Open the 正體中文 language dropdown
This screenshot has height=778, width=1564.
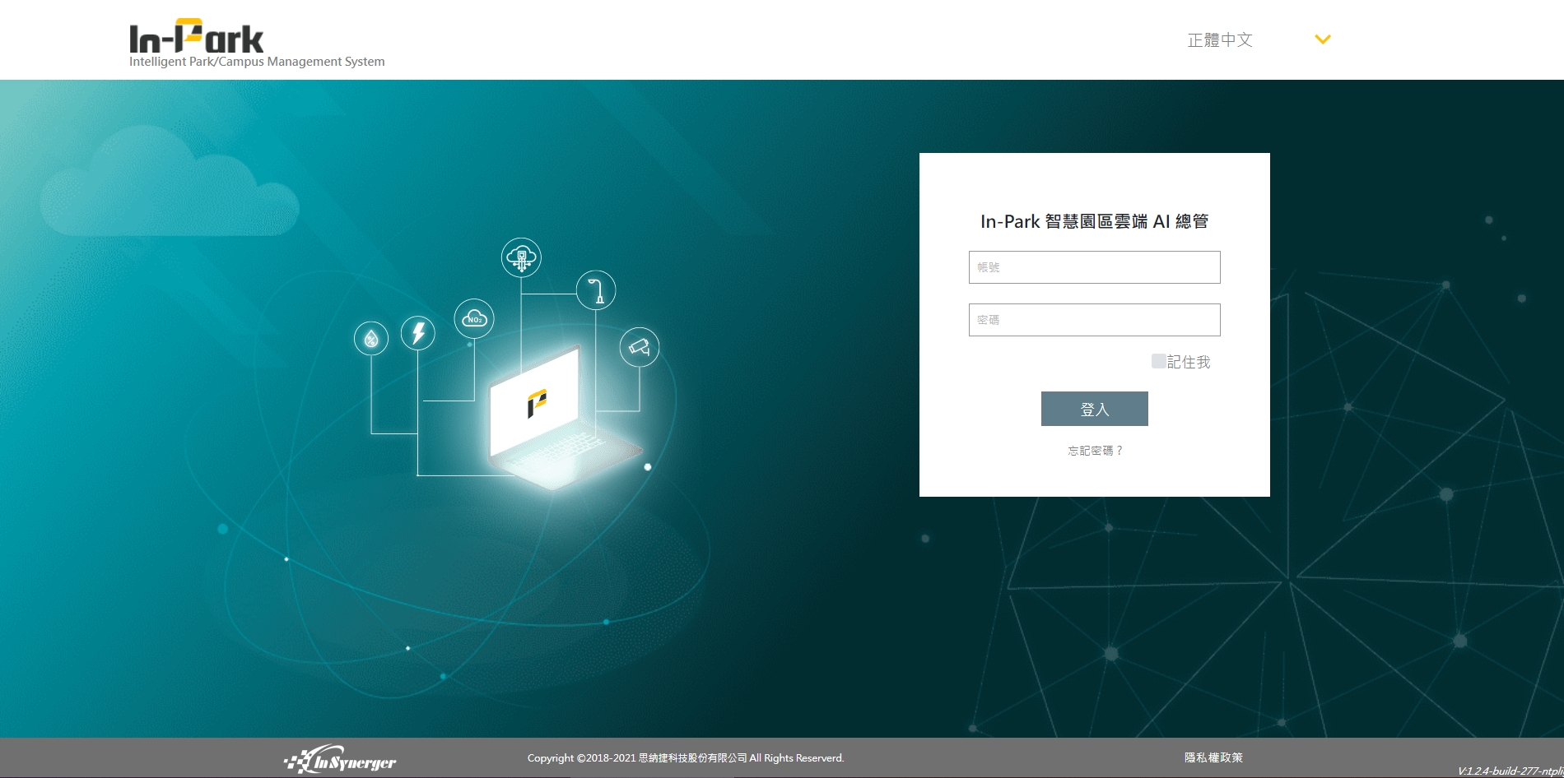coord(1259,39)
